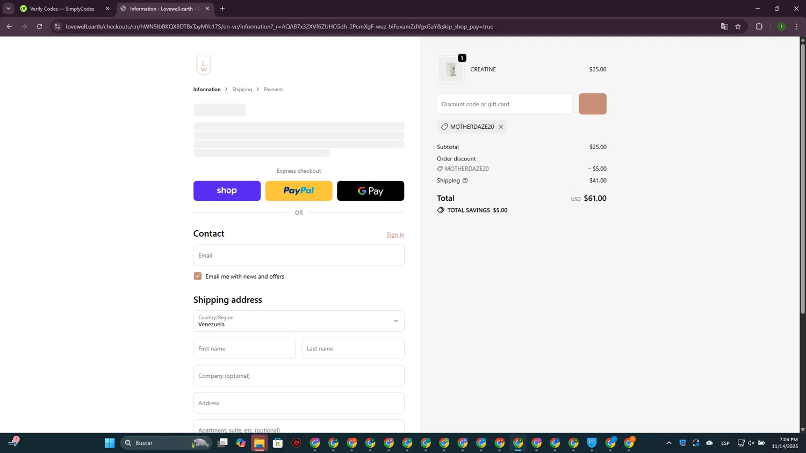Show hidden system tray icons
This screenshot has width=806, height=453.
[x=669, y=443]
